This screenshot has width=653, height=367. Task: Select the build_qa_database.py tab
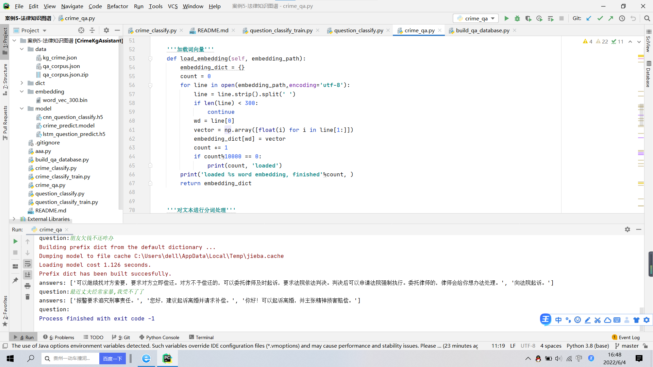482,31
